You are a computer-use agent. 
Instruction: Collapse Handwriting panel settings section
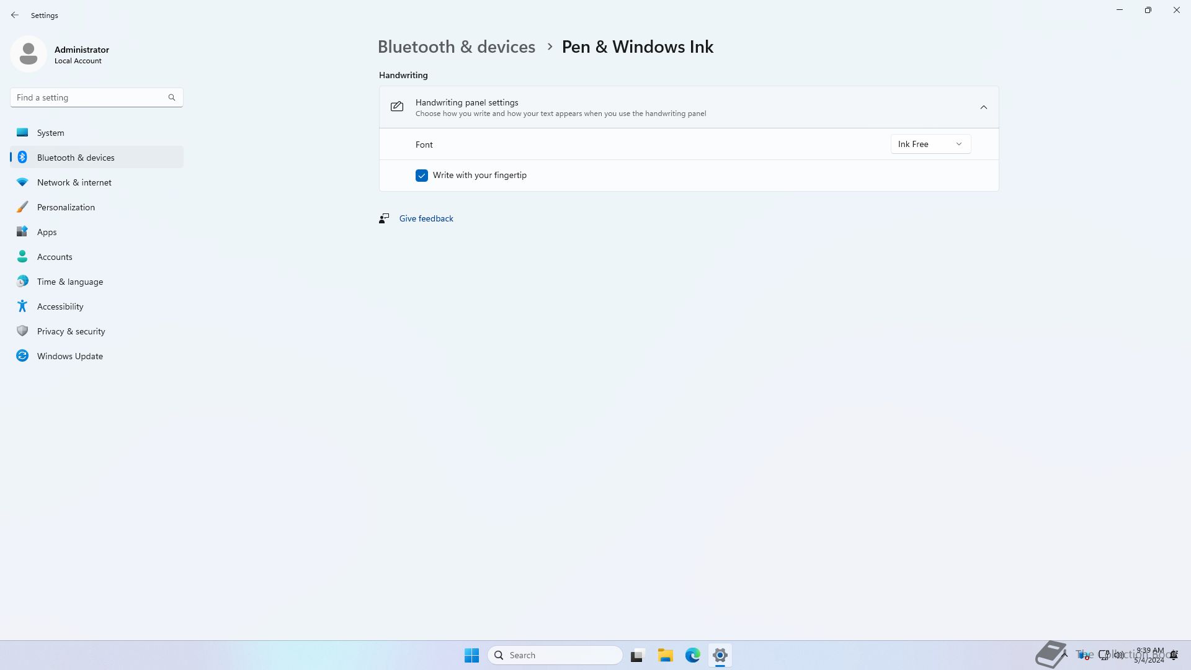tap(983, 107)
